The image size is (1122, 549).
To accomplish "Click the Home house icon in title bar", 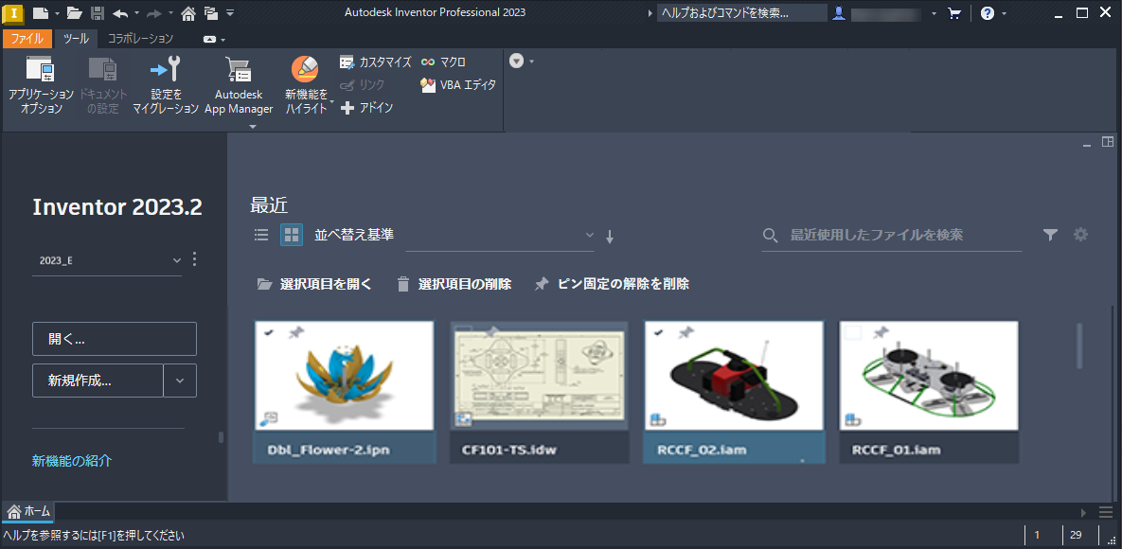I will tap(187, 13).
